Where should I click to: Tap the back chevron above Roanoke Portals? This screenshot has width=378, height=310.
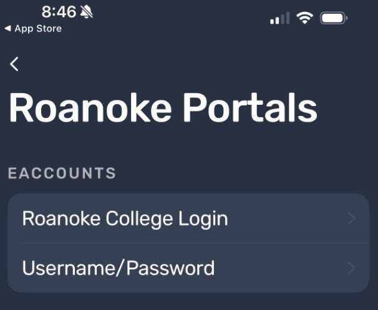(14, 64)
